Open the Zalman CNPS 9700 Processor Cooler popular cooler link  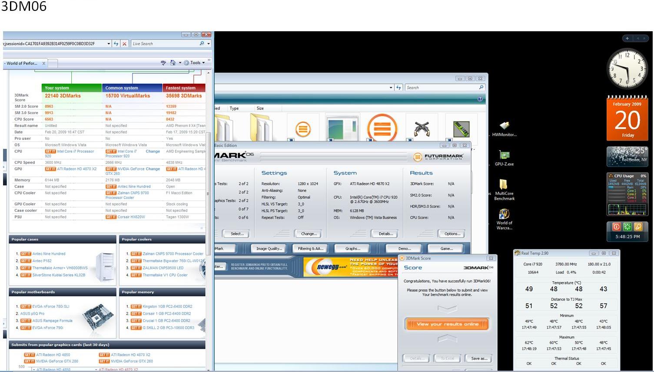173,253
